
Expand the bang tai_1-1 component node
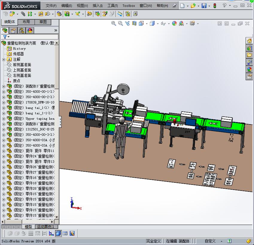tap(4, 113)
